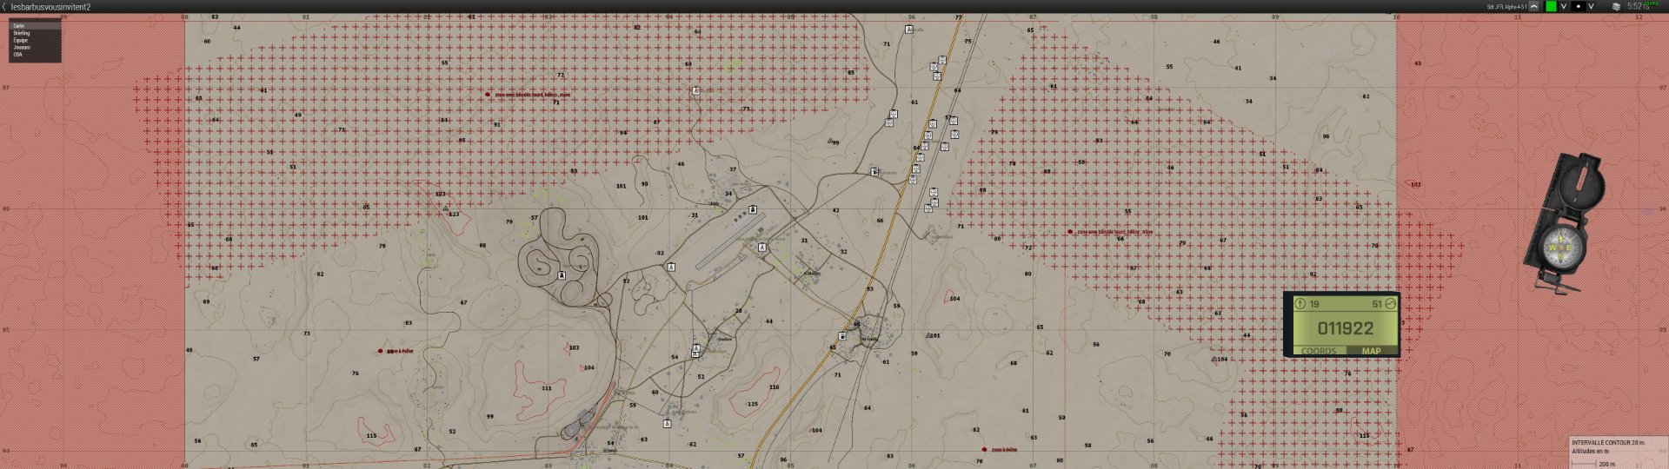Click the map layers stack icon
The height and width of the screenshot is (469, 1669).
(x=1616, y=6)
